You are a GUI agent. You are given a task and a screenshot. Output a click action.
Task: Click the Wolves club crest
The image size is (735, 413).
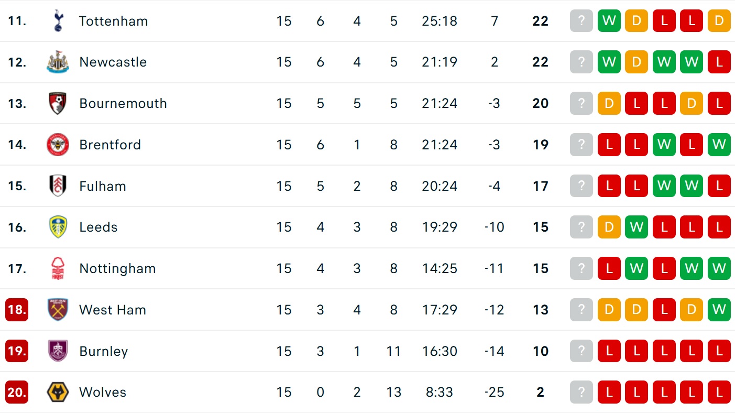pos(58,392)
